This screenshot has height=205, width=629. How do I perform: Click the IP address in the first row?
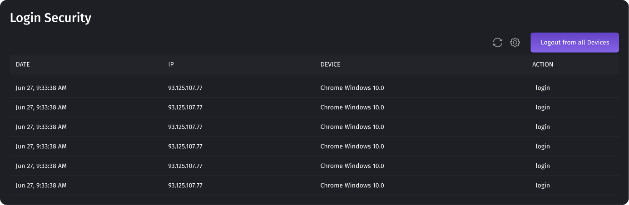185,88
